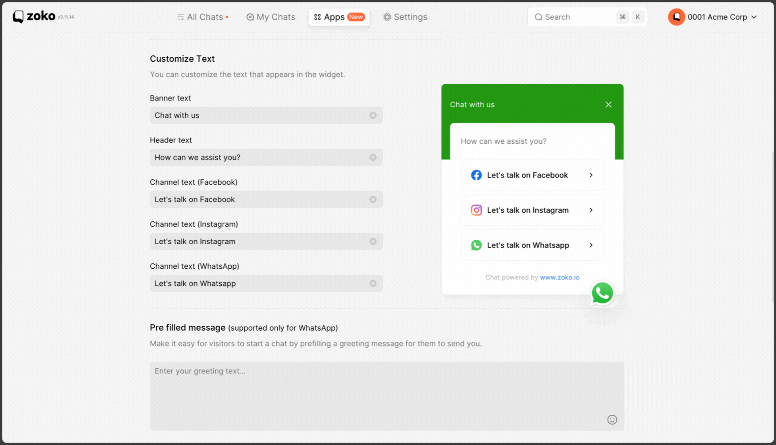Open the 0001 Acme Corp account dropdown
This screenshot has height=445, width=776.
click(713, 17)
